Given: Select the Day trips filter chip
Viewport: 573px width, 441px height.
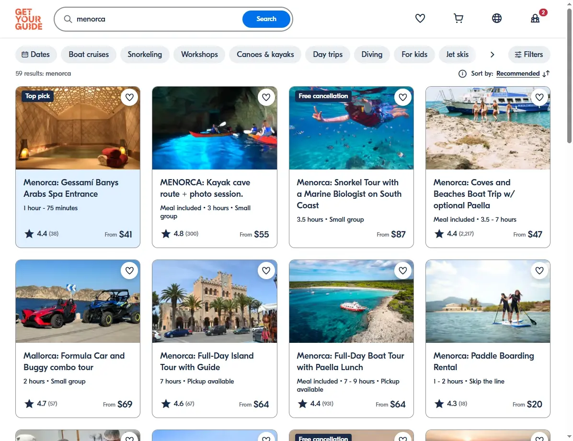Looking at the screenshot, I should [328, 55].
